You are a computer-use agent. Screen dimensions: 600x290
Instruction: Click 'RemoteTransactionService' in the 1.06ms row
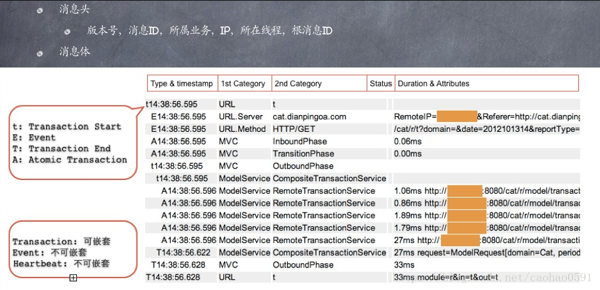[x=323, y=191]
